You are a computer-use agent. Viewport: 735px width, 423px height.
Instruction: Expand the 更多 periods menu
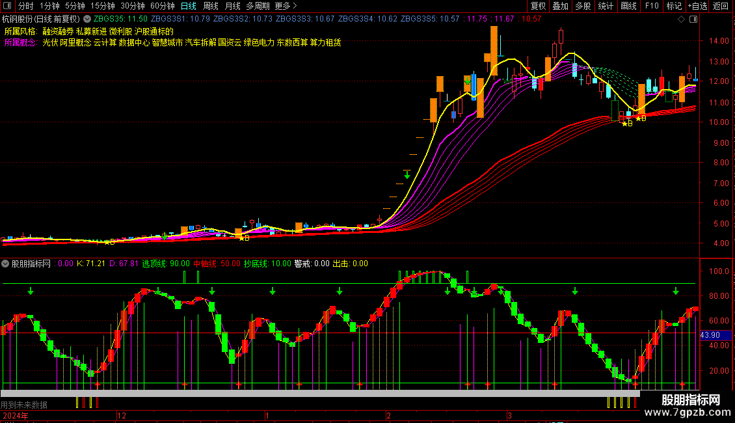(286, 6)
